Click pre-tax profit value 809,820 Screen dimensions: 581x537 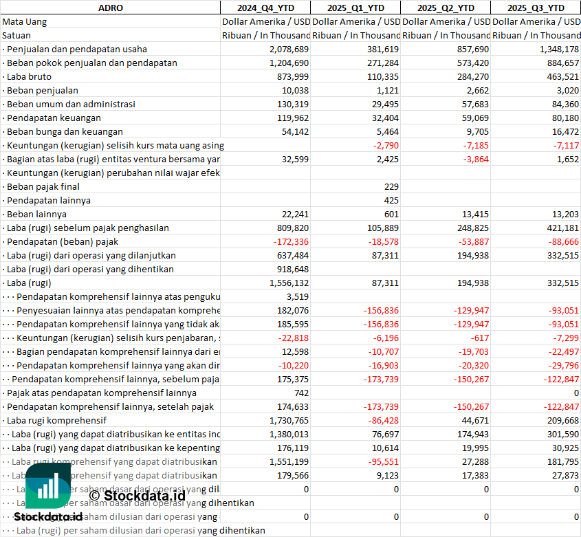point(293,228)
